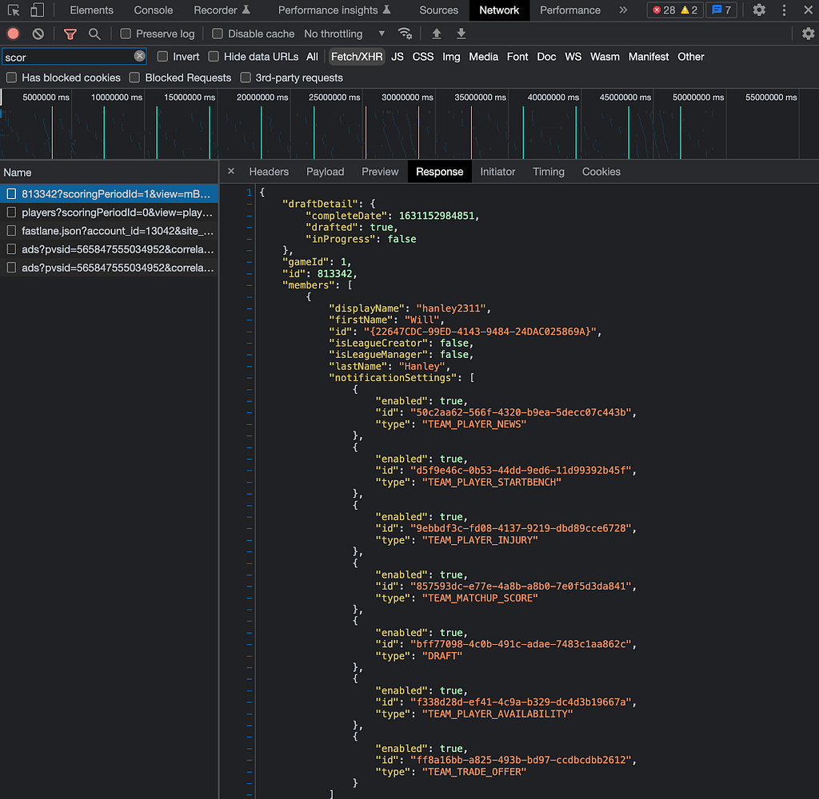Filter requests by Wasm

605,57
